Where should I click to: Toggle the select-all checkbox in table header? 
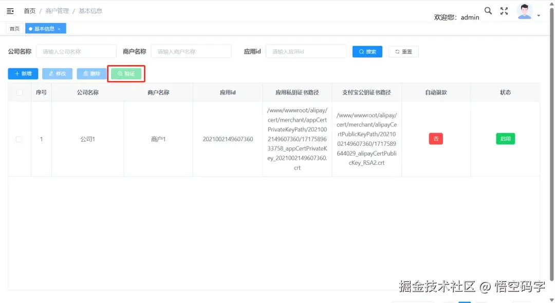[18, 92]
